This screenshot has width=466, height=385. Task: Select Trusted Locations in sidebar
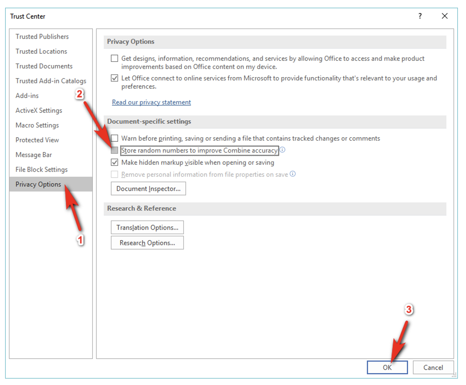coord(41,52)
